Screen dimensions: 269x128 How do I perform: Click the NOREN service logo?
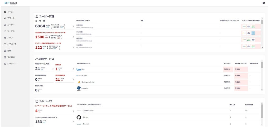[79, 76]
